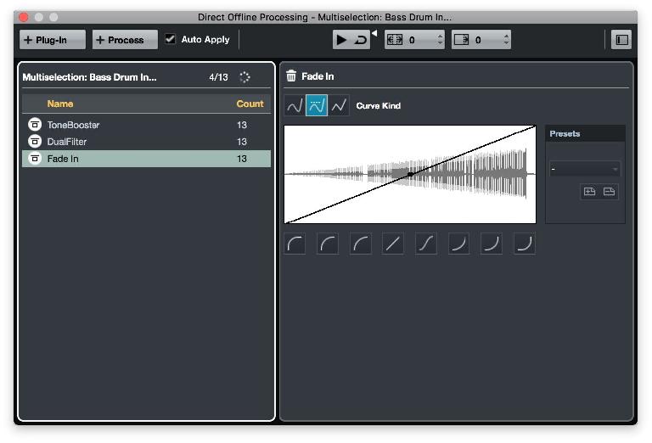Click the tail icon
652x443 pixels.
coord(462,40)
